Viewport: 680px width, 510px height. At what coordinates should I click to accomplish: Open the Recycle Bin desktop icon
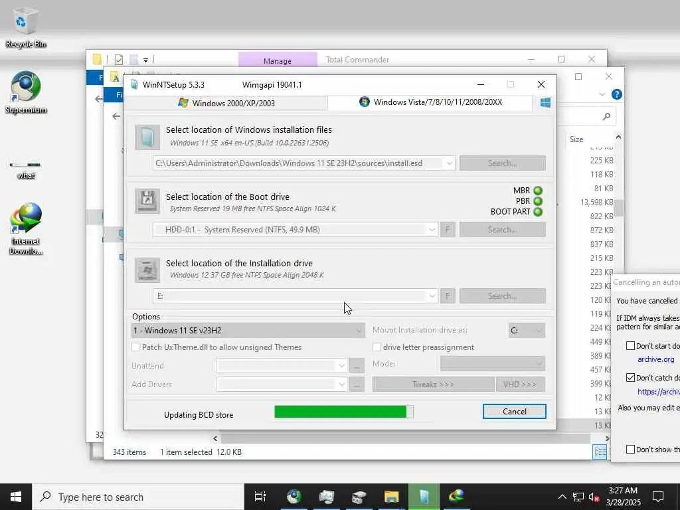(x=26, y=28)
